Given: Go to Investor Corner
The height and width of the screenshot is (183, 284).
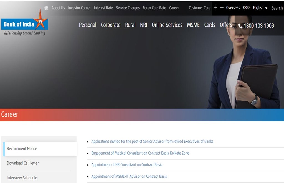Looking at the screenshot, I should click(x=79, y=8).
